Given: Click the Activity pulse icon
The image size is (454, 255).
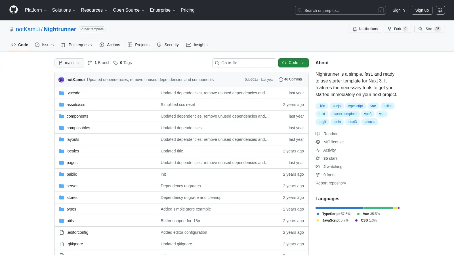Looking at the screenshot, I should (318, 150).
